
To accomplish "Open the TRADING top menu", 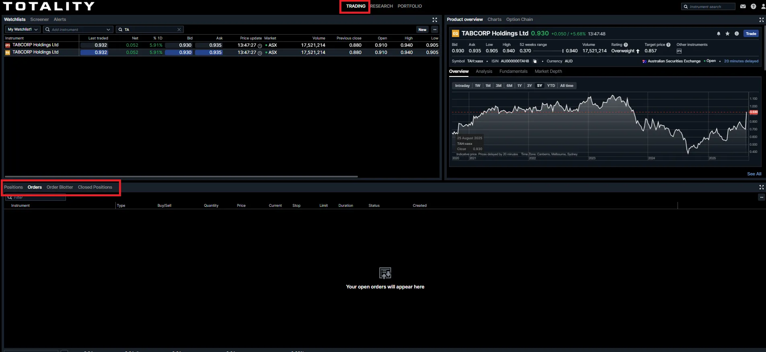I will 355,6.
